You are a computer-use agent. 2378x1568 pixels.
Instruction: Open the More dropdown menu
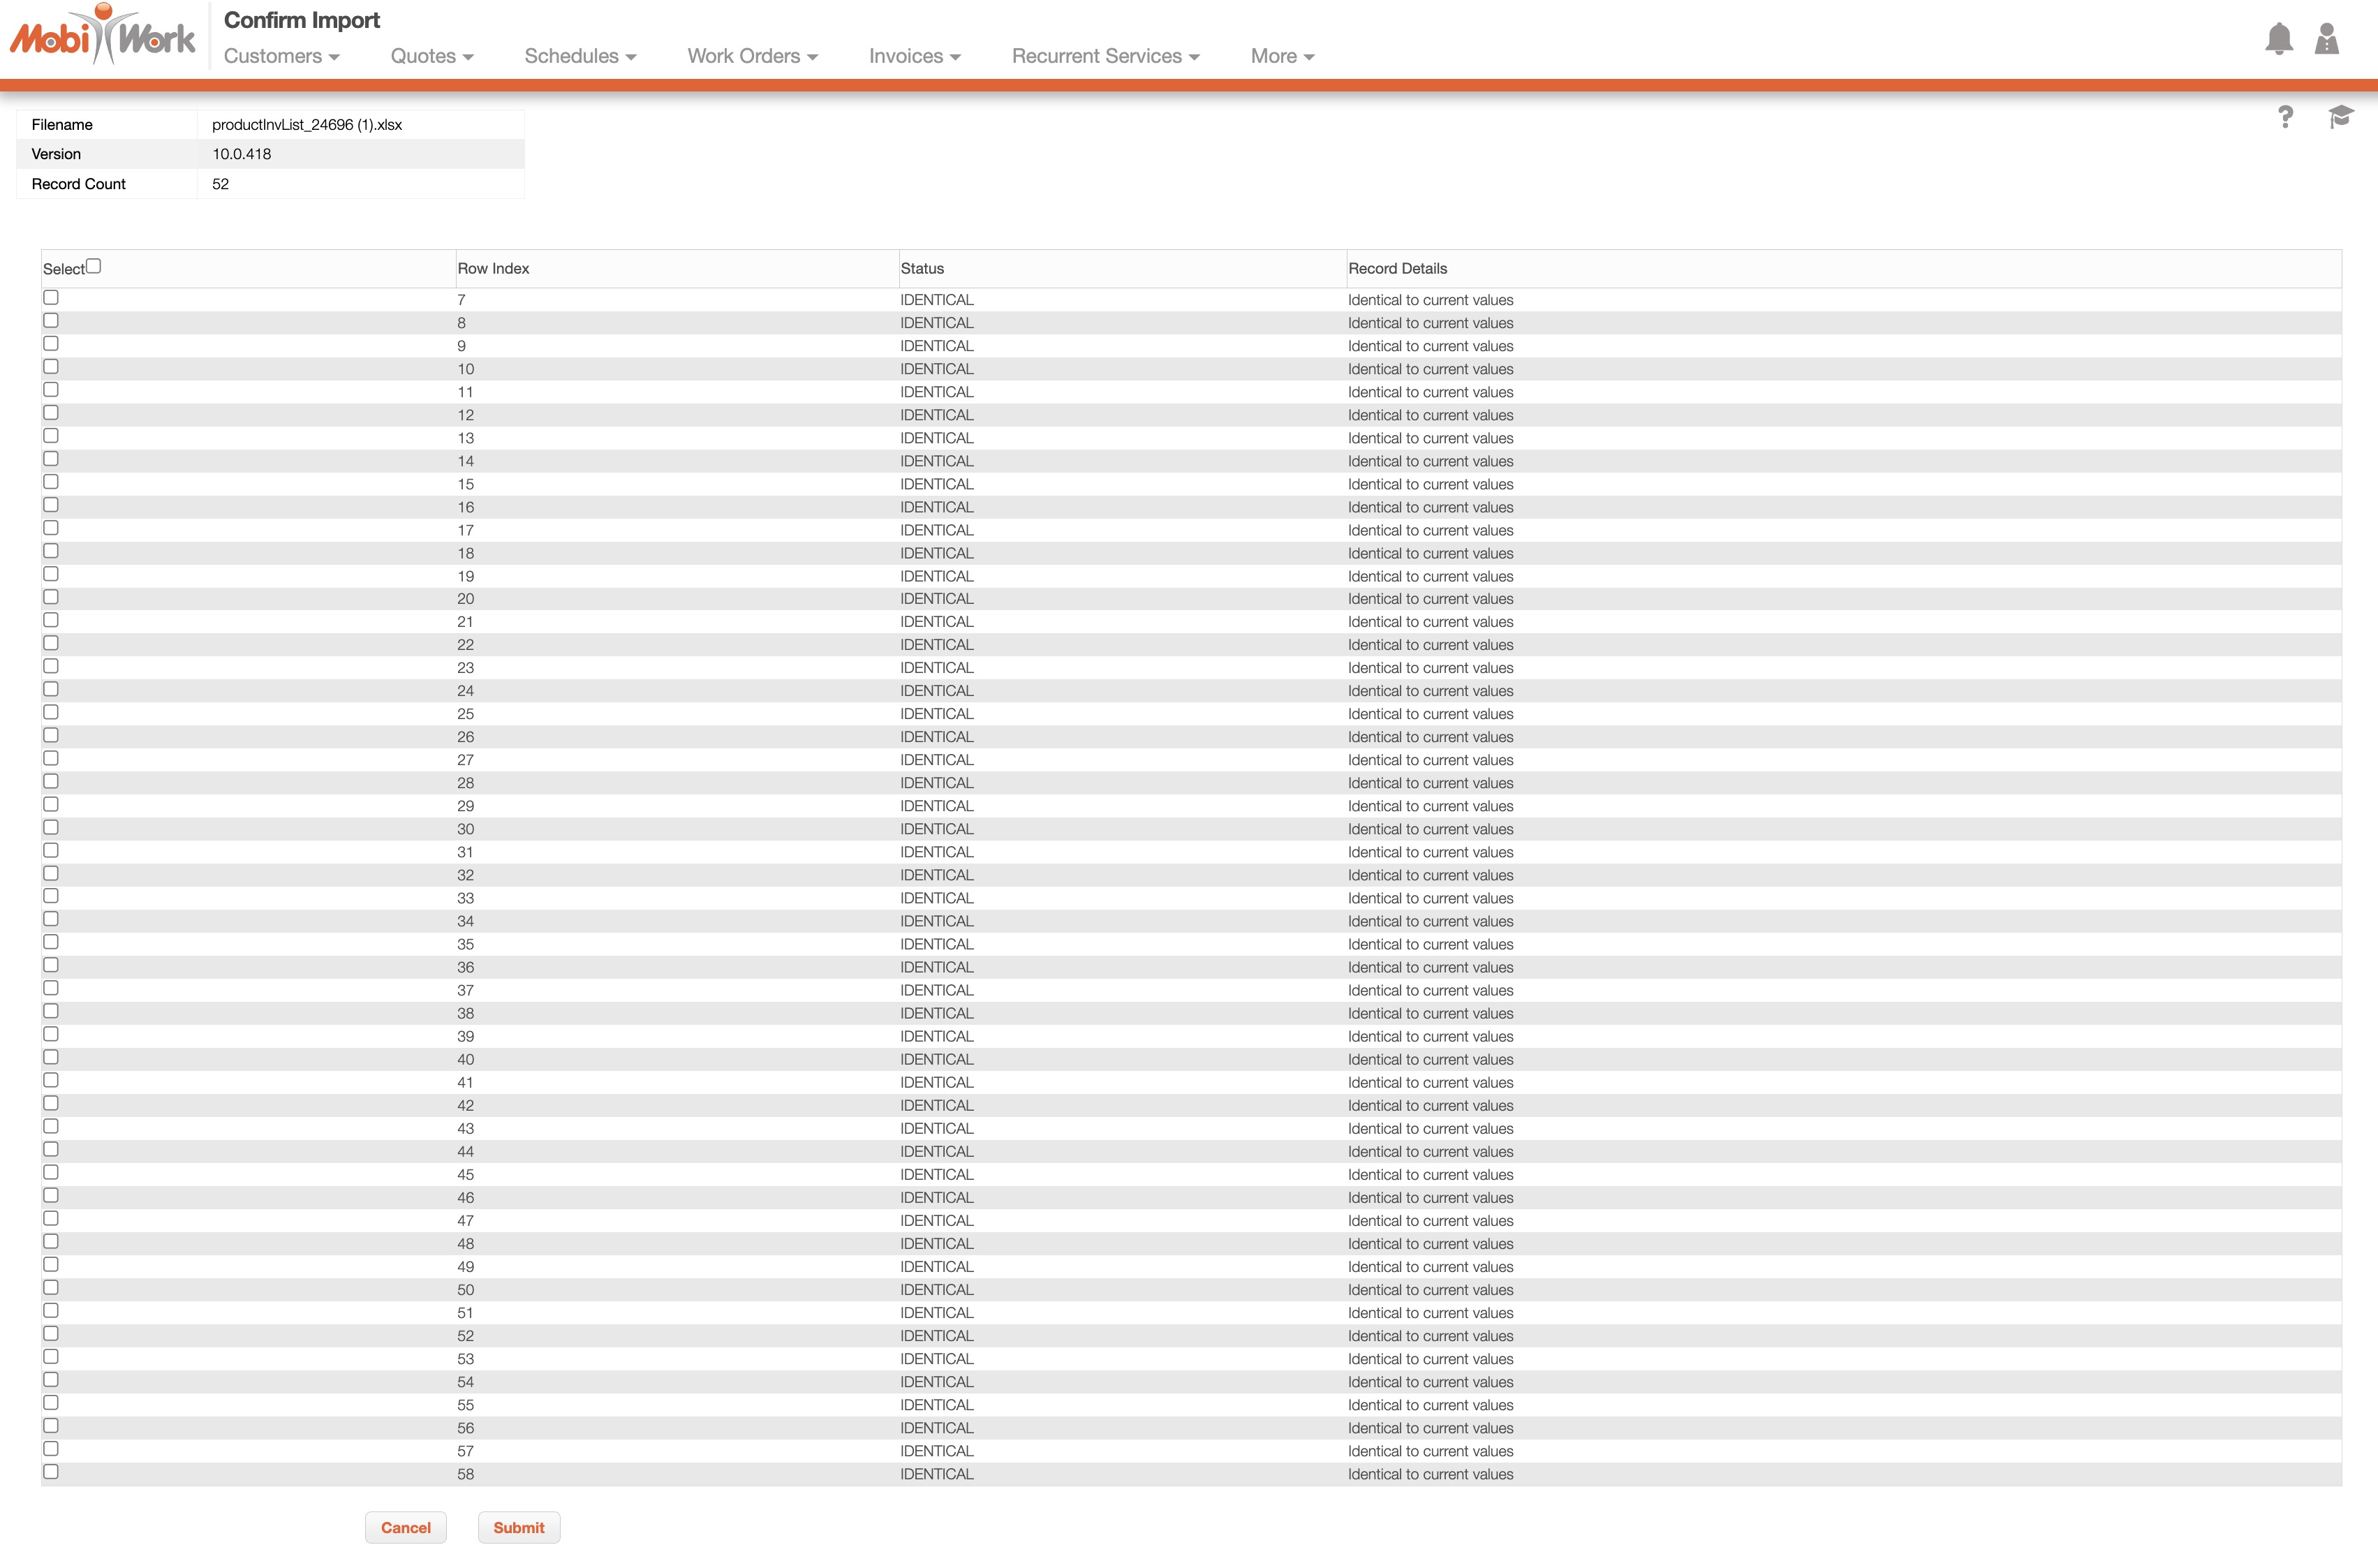pyautogui.click(x=1282, y=56)
